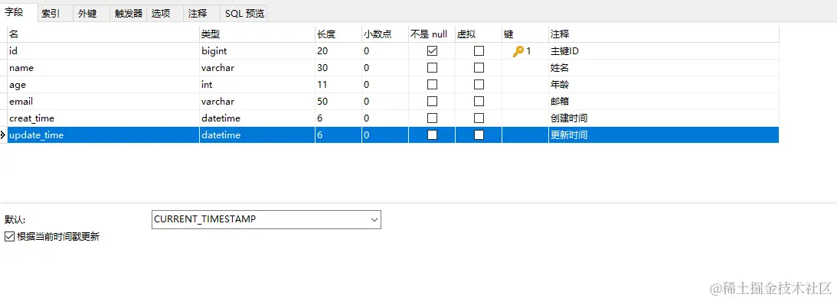Go to the 外键 (Foreign Keys) tab
Image resolution: width=837 pixels, height=301 pixels.
(x=87, y=13)
